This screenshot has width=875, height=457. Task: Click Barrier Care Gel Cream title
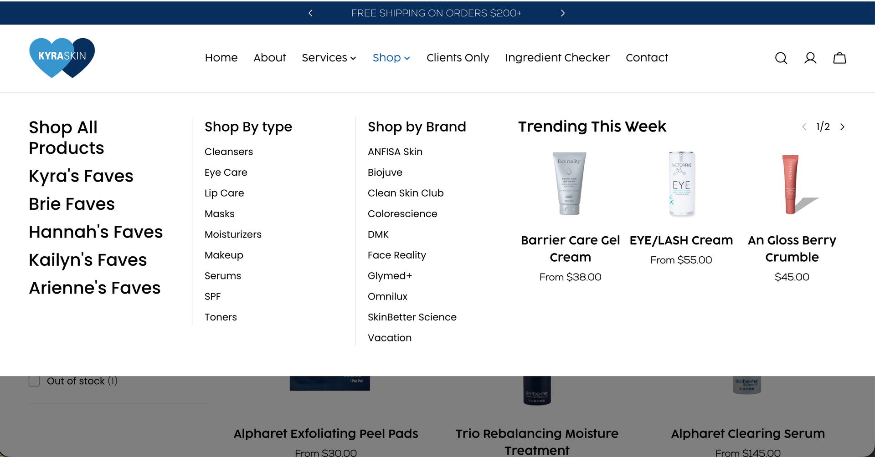tap(570, 249)
